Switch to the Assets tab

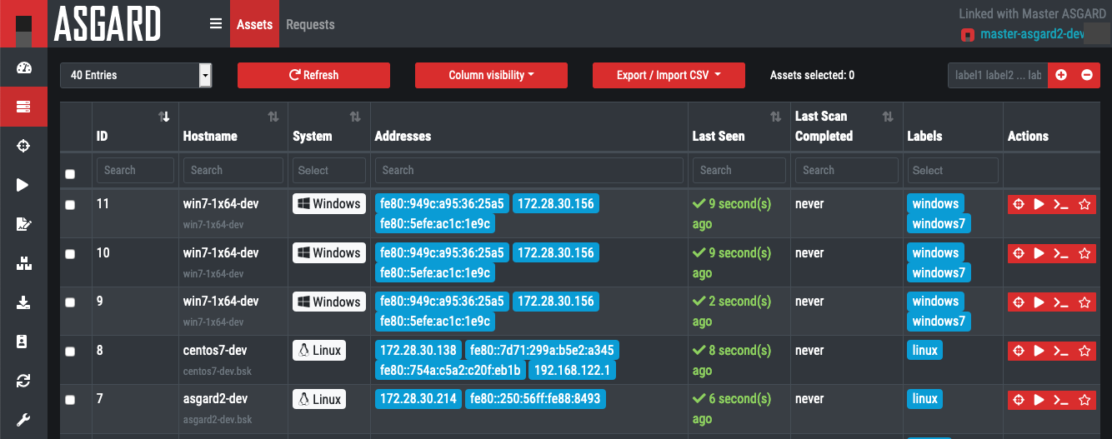coord(254,24)
